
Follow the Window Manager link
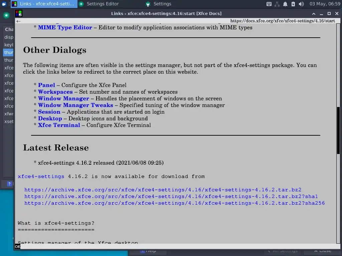point(63,99)
